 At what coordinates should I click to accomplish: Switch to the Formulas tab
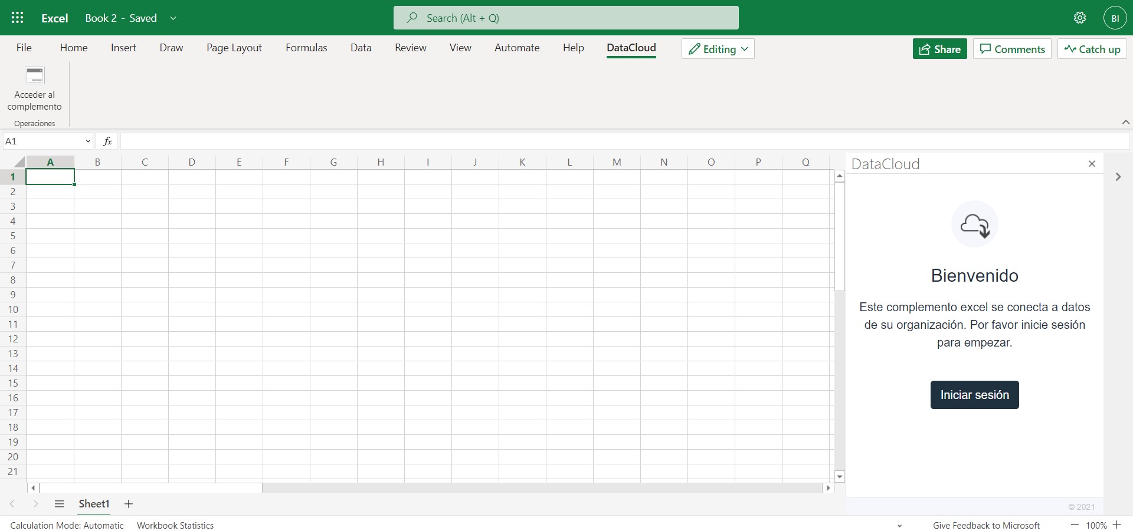(x=306, y=48)
